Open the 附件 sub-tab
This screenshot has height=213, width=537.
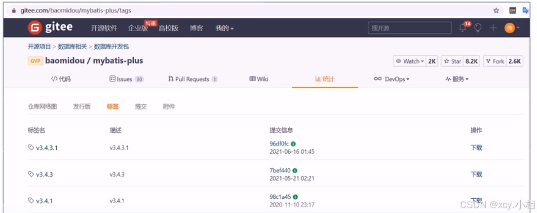(169, 106)
